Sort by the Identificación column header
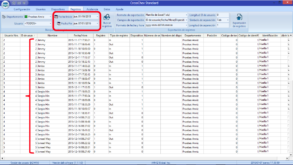This screenshot has width=293, height=165. click(x=270, y=35)
